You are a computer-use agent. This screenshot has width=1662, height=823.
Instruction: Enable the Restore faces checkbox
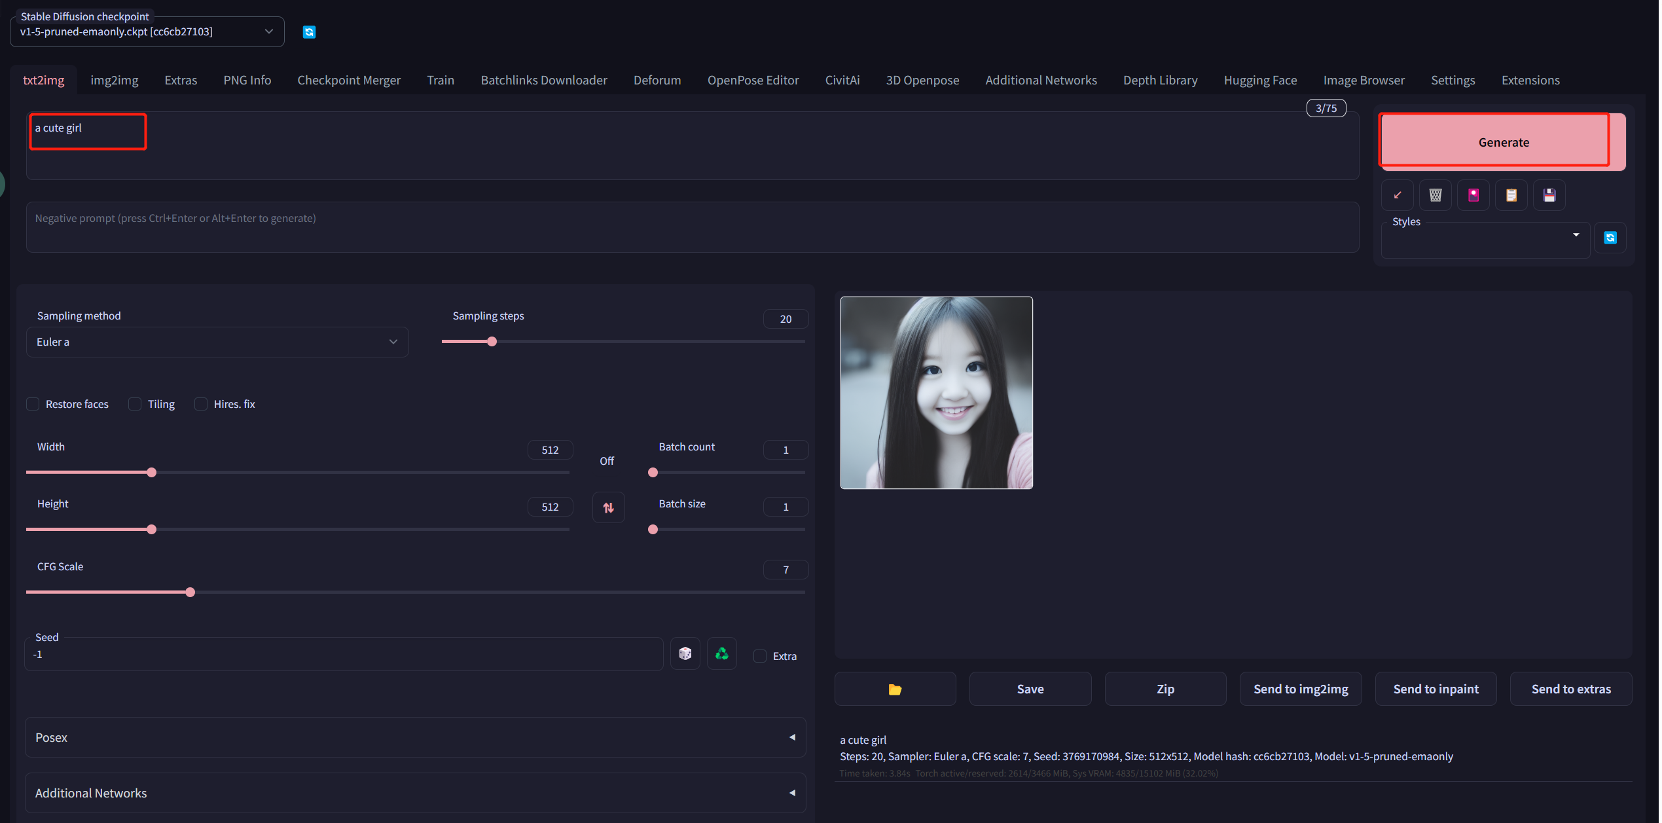(x=33, y=404)
